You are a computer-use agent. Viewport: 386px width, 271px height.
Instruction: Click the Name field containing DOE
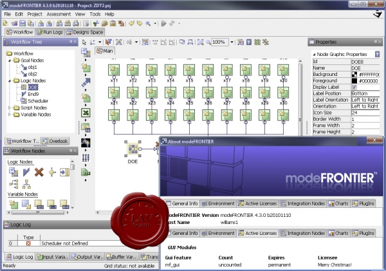coord(365,68)
